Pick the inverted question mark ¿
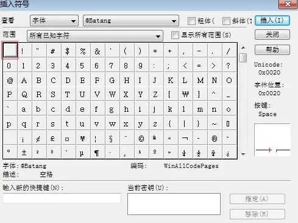Screen dimensions: 298x223 (229, 152)
